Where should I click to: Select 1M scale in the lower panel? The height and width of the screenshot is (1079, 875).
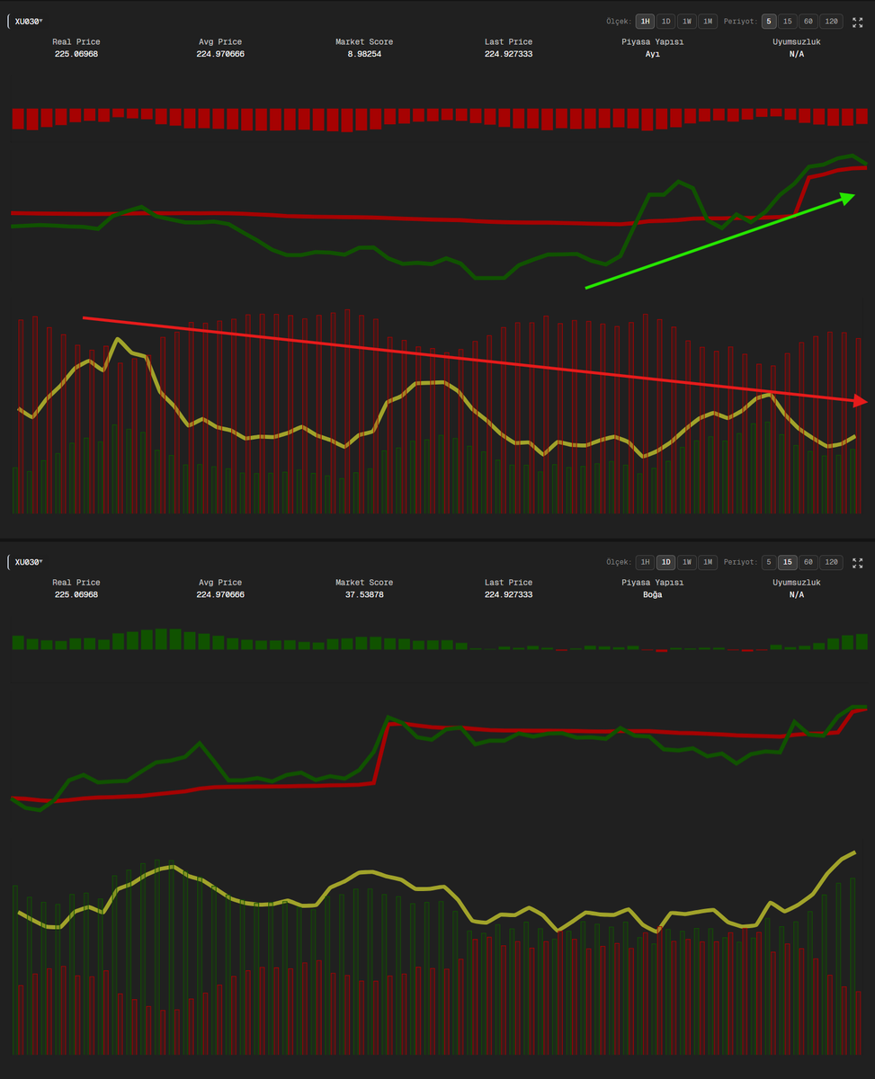[x=708, y=562]
